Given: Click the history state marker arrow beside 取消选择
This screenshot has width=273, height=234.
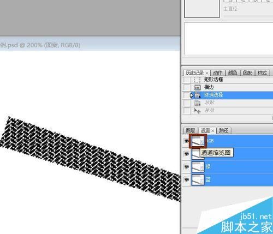Looking at the screenshot, I should [x=191, y=95].
